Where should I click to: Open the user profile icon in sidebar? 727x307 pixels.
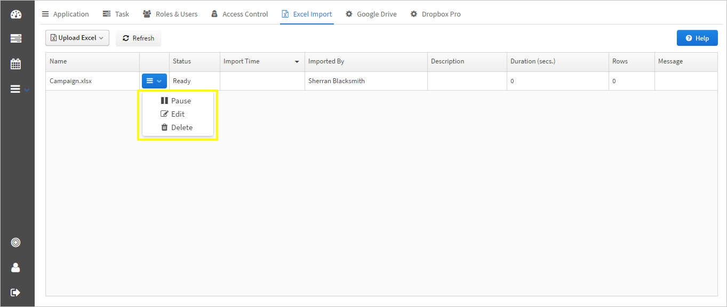coord(16,268)
